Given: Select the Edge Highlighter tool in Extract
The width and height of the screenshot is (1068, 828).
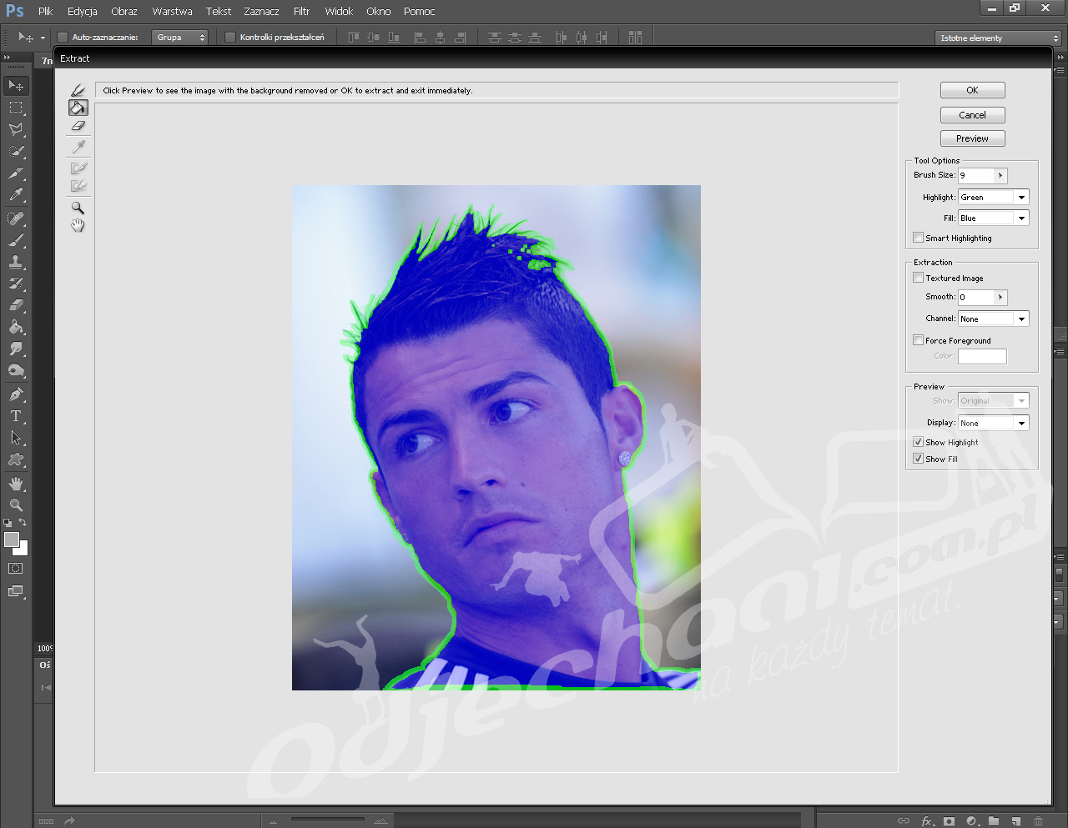Looking at the screenshot, I should pyautogui.click(x=78, y=90).
